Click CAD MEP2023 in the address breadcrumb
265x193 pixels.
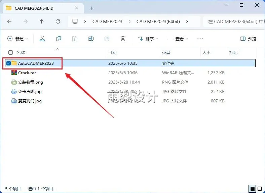click(107, 21)
